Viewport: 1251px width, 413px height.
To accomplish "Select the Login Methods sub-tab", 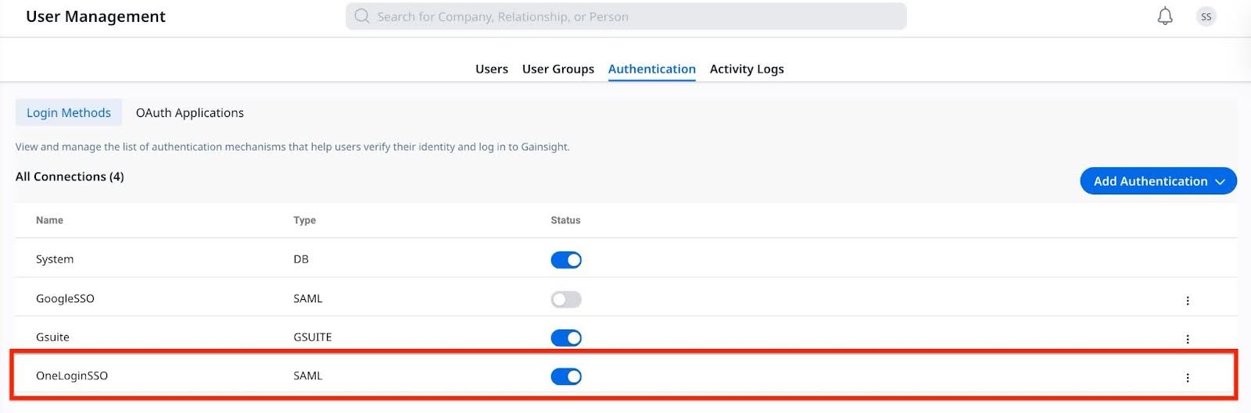I will 69,112.
